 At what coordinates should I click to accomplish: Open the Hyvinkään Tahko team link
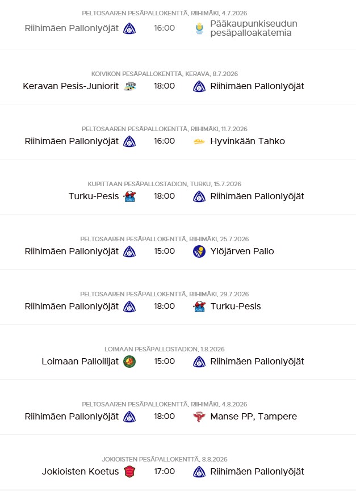pyautogui.click(x=248, y=141)
